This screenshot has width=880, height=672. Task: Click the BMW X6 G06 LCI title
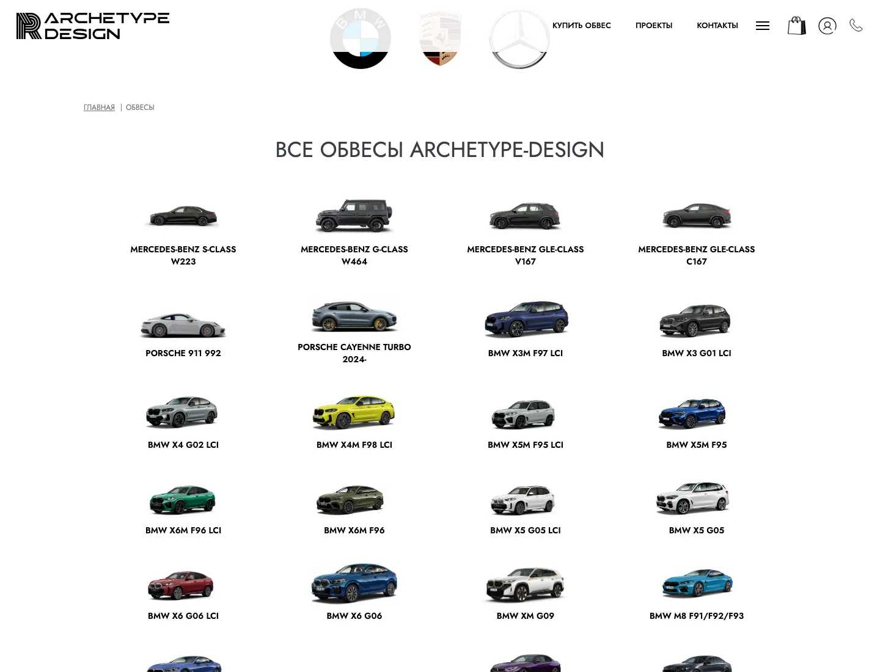click(x=183, y=616)
